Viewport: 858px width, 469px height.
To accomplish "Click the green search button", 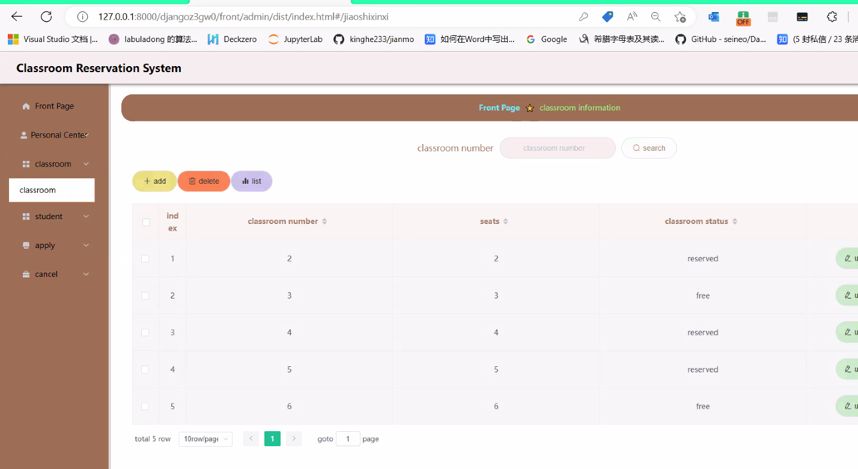I will click(x=649, y=148).
